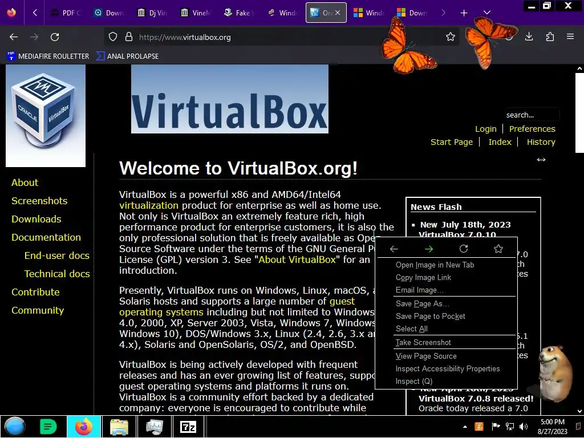Open the MEDIAFIRE ROULETTER bookmark
The image size is (584, 438).
(x=48, y=56)
